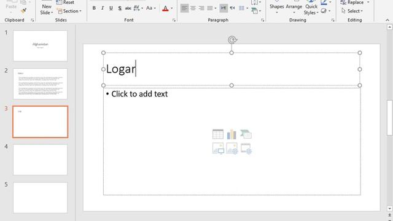Select blank slide 4 thumbnail

[41, 160]
